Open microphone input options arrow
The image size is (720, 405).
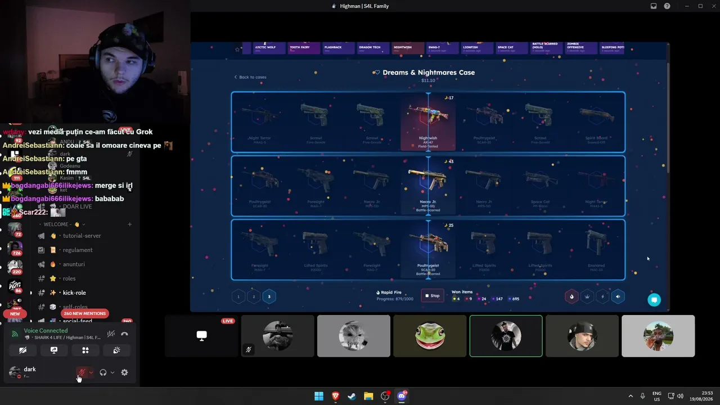91,372
